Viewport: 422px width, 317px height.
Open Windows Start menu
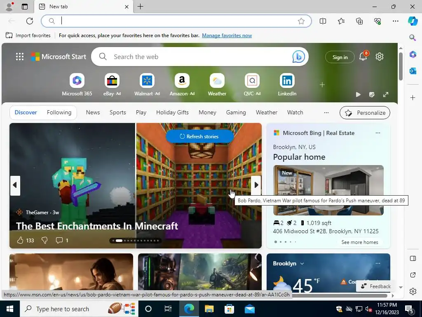[x=10, y=309]
